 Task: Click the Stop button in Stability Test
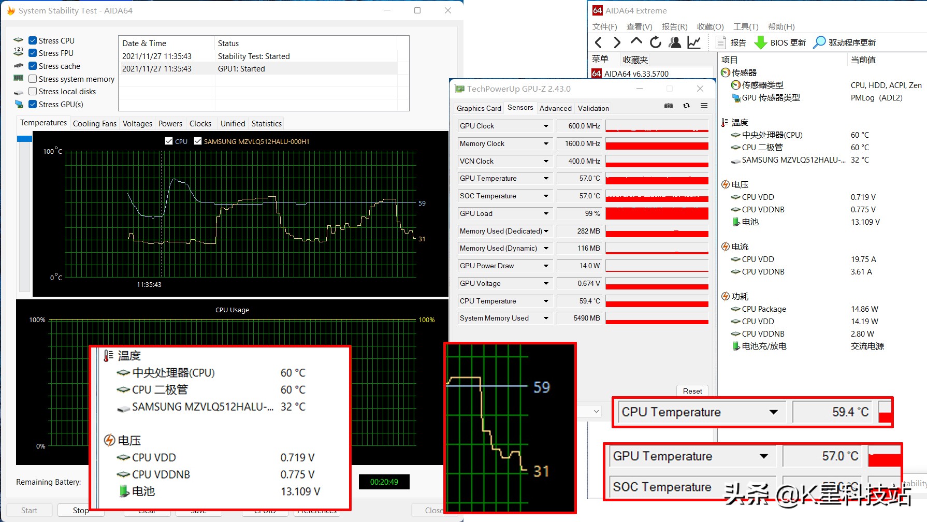point(81,510)
